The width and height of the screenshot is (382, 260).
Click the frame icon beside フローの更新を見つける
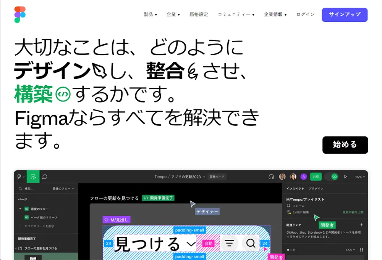pyautogui.click(x=20, y=248)
